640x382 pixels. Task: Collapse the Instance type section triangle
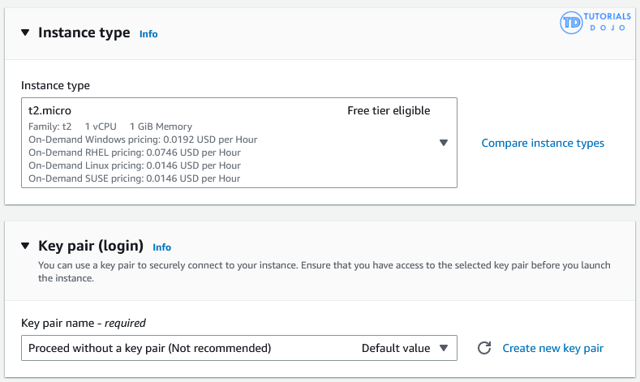click(24, 33)
